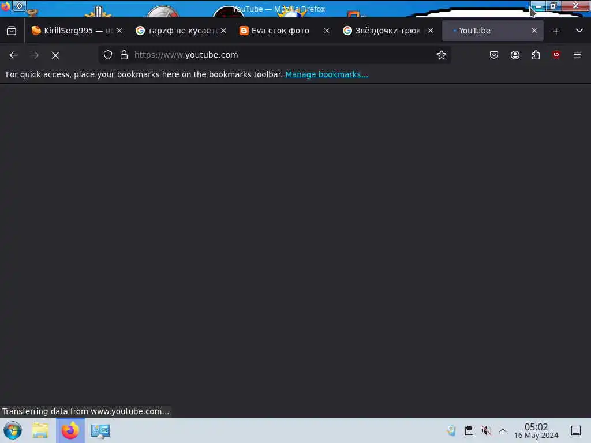Click the show desktop button in tray

[575, 430]
